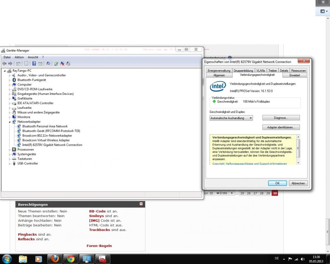The image size is (330, 264).
Task: Click the Action Center flag tray icon
Action: (290, 259)
